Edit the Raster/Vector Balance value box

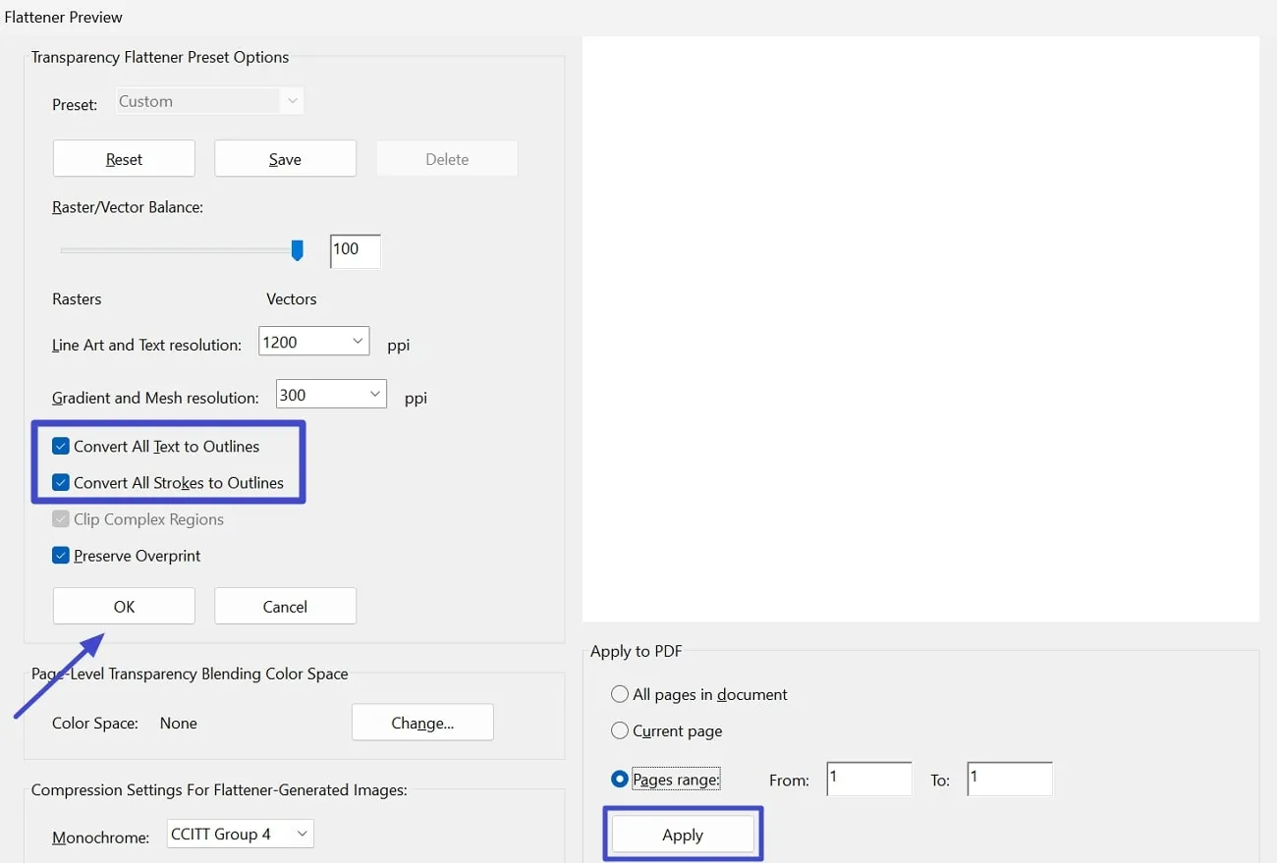pos(354,250)
